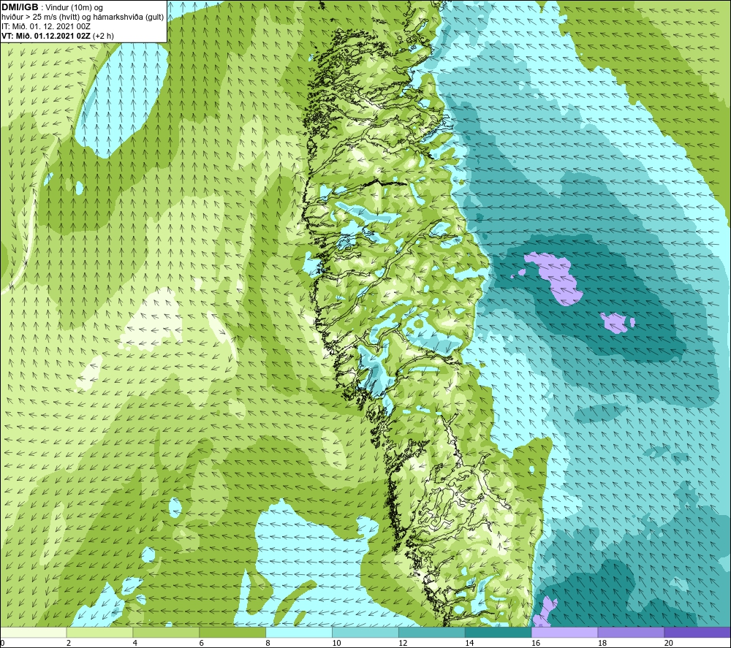The image size is (731, 648).
Task: Click the legend tick label "14"
Action: pos(469,643)
